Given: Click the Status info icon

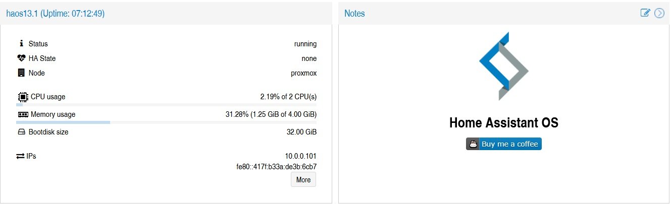Looking at the screenshot, I should 21,44.
